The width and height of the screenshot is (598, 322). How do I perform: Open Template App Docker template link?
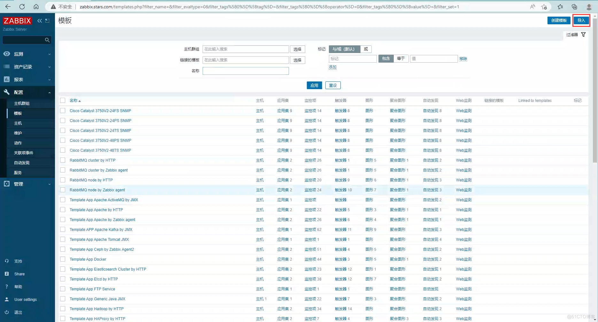pos(88,259)
